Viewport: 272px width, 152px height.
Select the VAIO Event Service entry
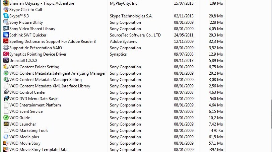(x=26, y=111)
